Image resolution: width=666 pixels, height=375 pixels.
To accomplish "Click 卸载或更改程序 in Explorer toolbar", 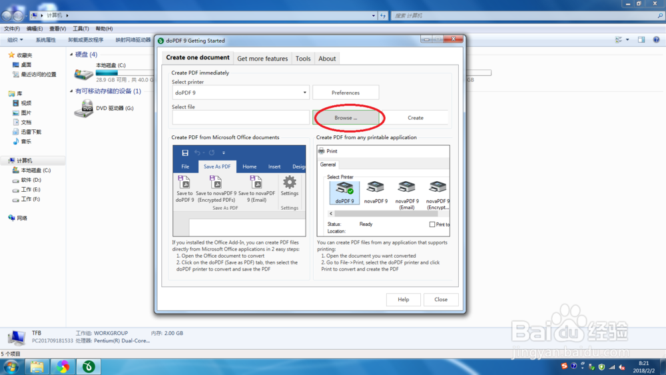I will pyautogui.click(x=85, y=40).
